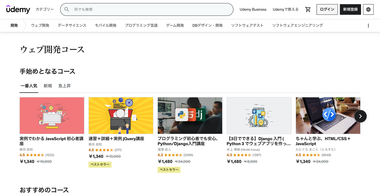Open the Python/Django入門講座 course thumbnail
The height and width of the screenshot is (195, 380).
(190, 116)
